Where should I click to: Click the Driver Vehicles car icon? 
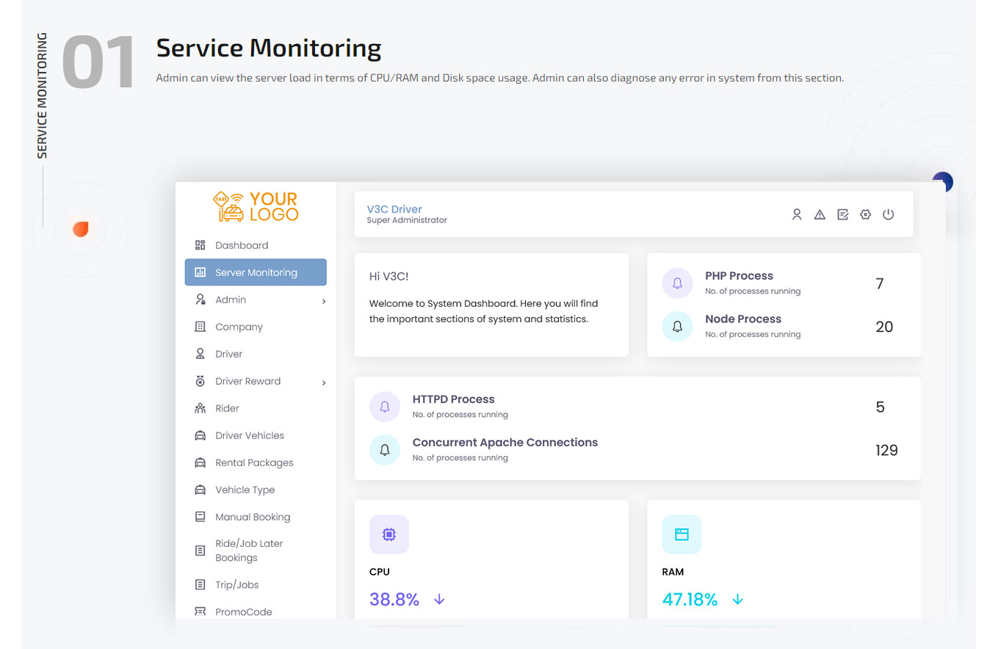point(200,435)
